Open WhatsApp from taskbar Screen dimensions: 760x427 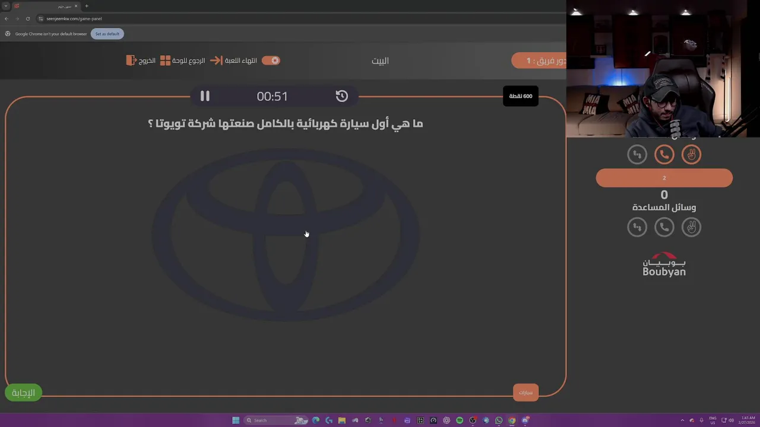(x=499, y=420)
